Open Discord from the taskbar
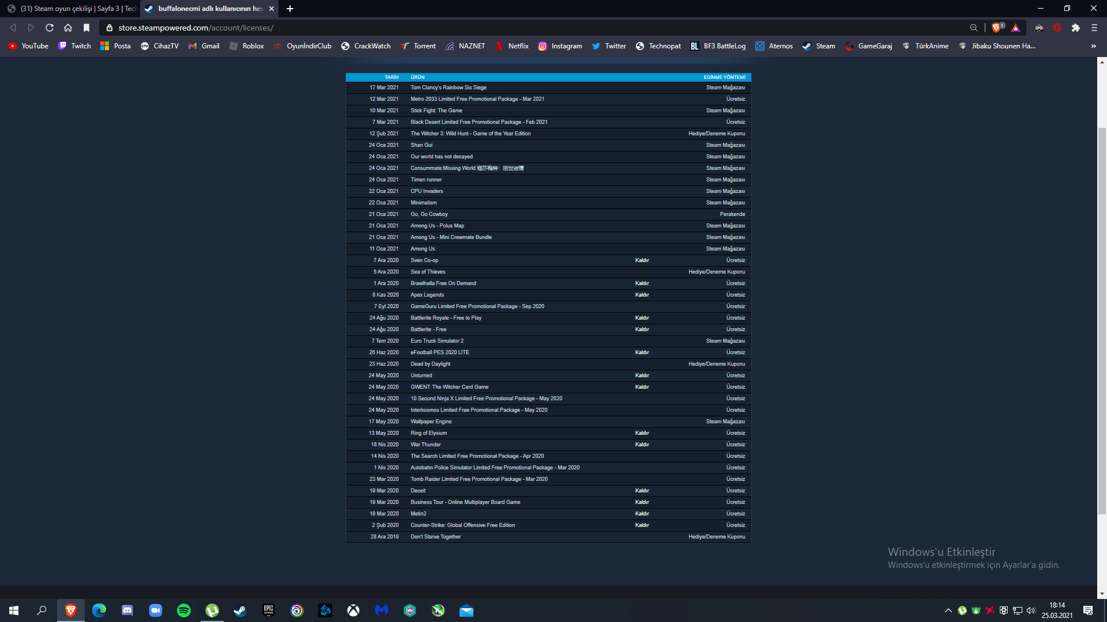 tap(127, 610)
